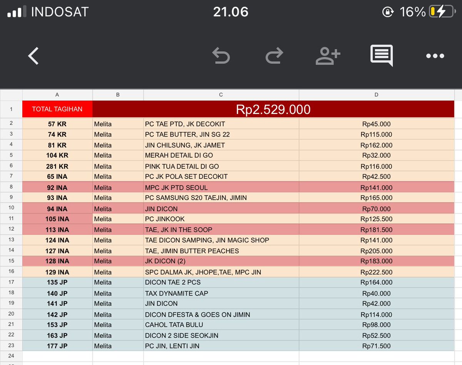Viewport: 462px width, 365px height.
Task: Select price cell Rp42.500
Action: (377, 177)
